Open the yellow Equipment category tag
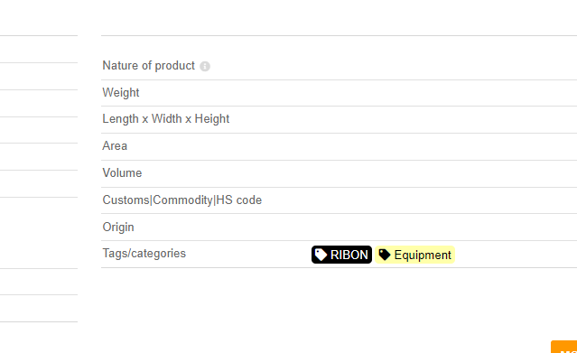This screenshot has height=353, width=577. point(415,255)
